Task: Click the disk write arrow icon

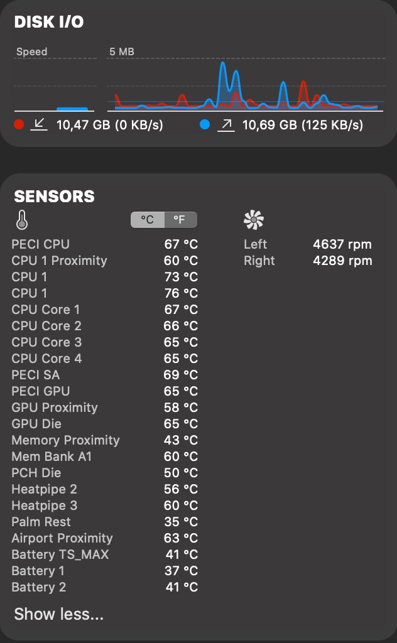Action: pyautogui.click(x=226, y=125)
